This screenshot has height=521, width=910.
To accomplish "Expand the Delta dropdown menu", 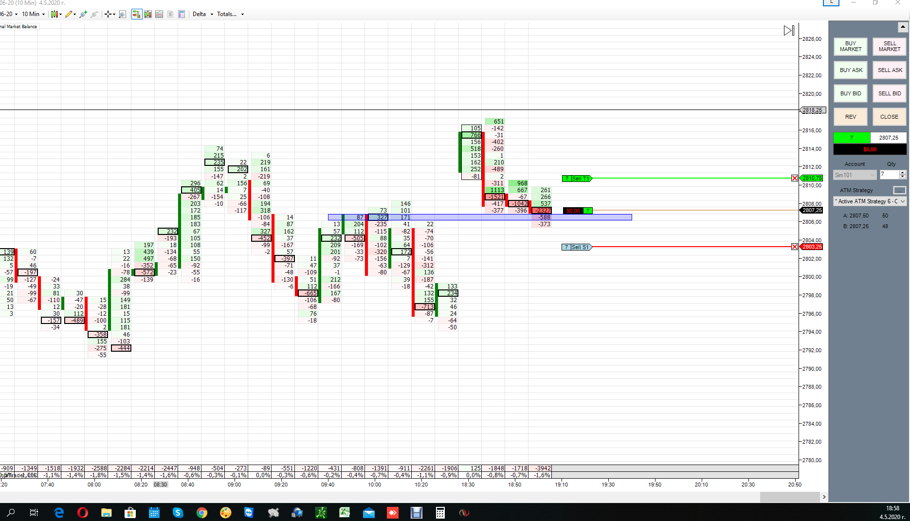I will (x=203, y=14).
